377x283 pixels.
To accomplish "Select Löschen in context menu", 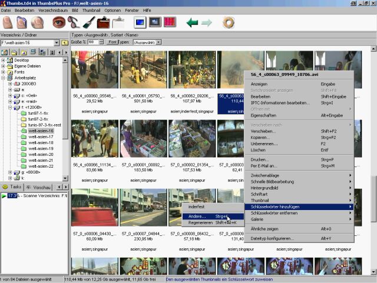I will pos(299,150).
